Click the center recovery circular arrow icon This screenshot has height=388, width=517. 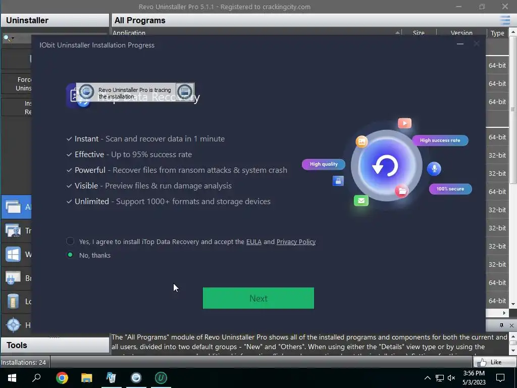coord(386,166)
